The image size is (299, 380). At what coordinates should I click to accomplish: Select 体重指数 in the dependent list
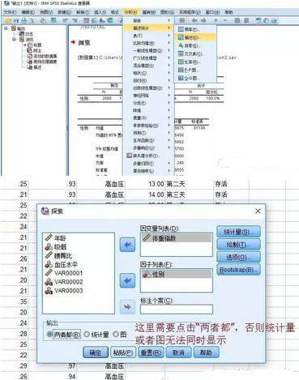point(176,238)
